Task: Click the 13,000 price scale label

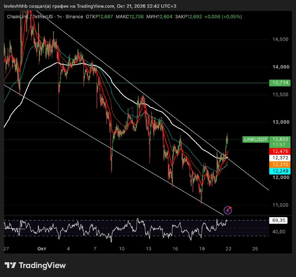Action: click(281, 122)
